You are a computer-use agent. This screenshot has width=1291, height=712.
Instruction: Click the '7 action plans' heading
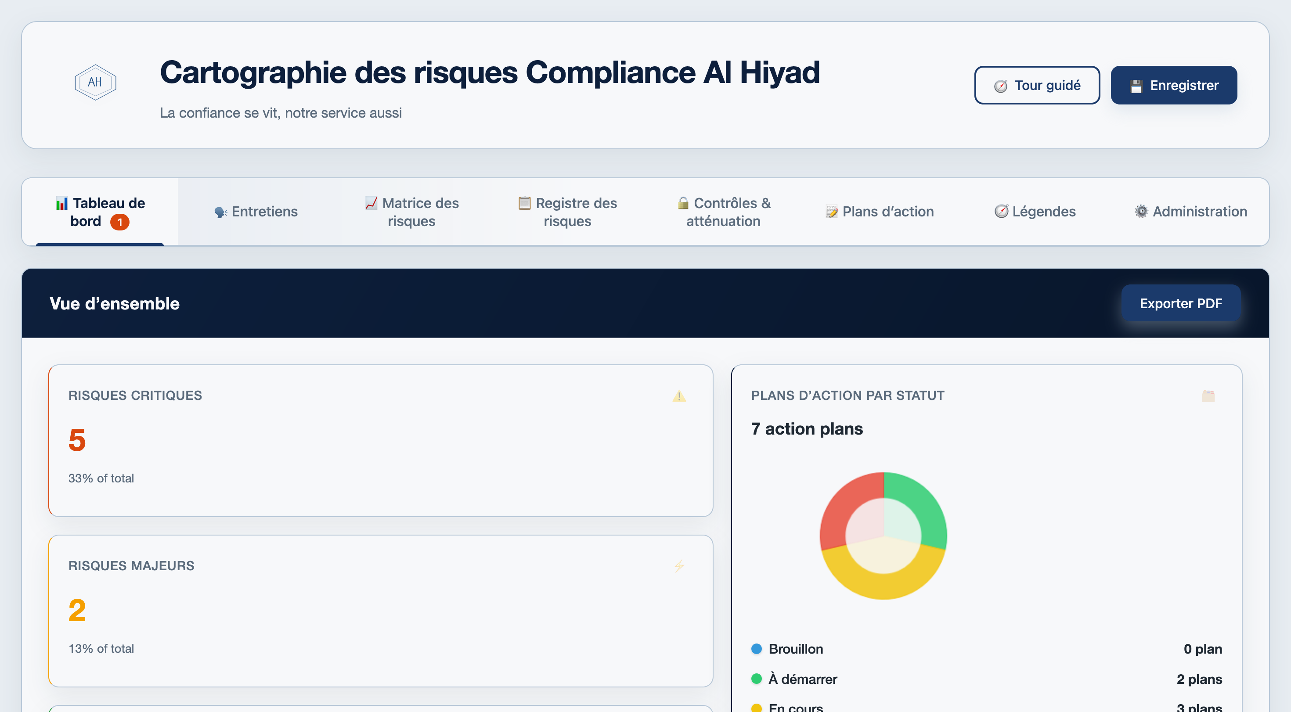(x=806, y=429)
